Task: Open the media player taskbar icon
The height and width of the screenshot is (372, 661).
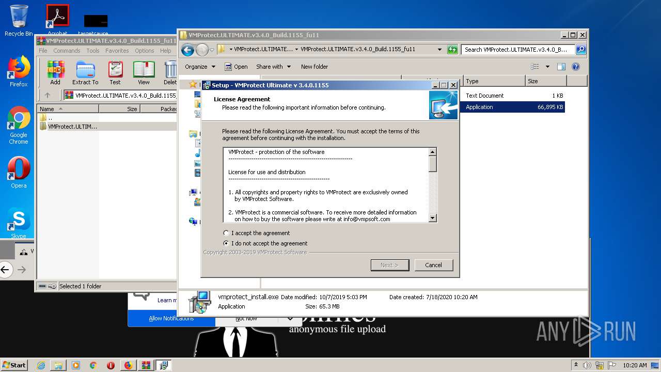Action: click(76, 365)
